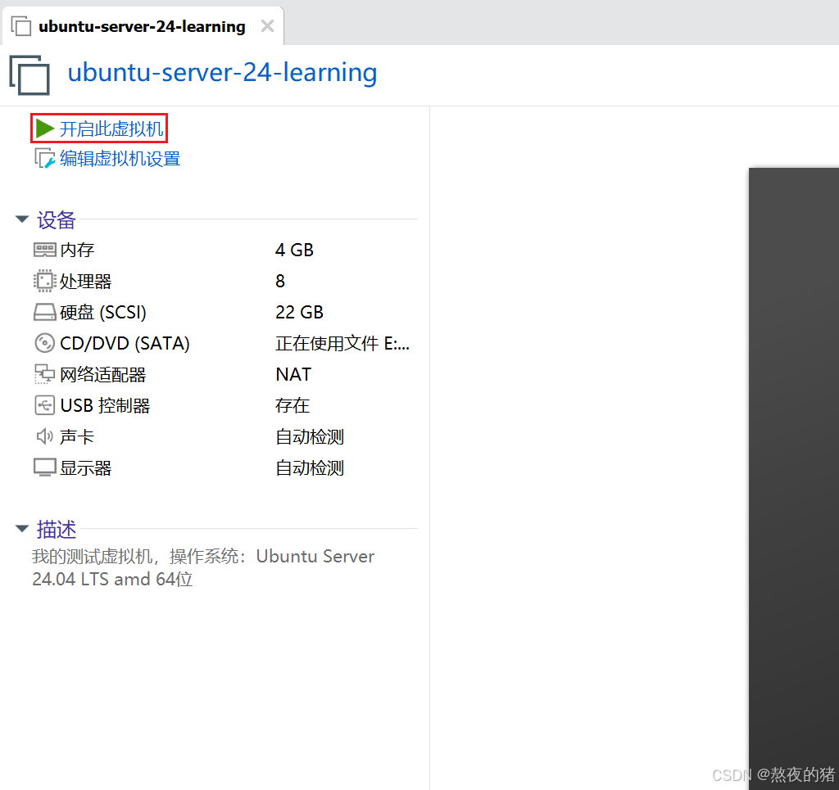Image resolution: width=839 pixels, height=790 pixels.
Task: Click the 开启此虚拟机 link
Action: click(x=111, y=129)
